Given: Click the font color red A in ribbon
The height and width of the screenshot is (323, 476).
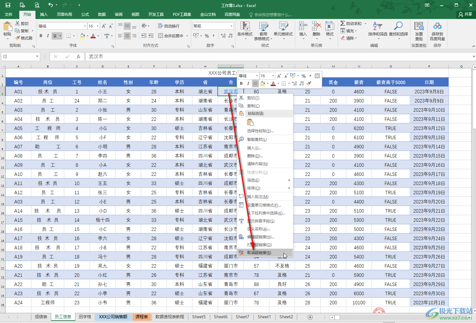Looking at the screenshot, I should (93, 36).
